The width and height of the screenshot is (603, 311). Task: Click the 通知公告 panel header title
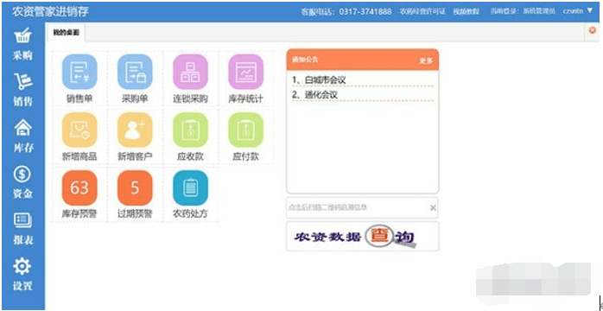[x=305, y=60]
